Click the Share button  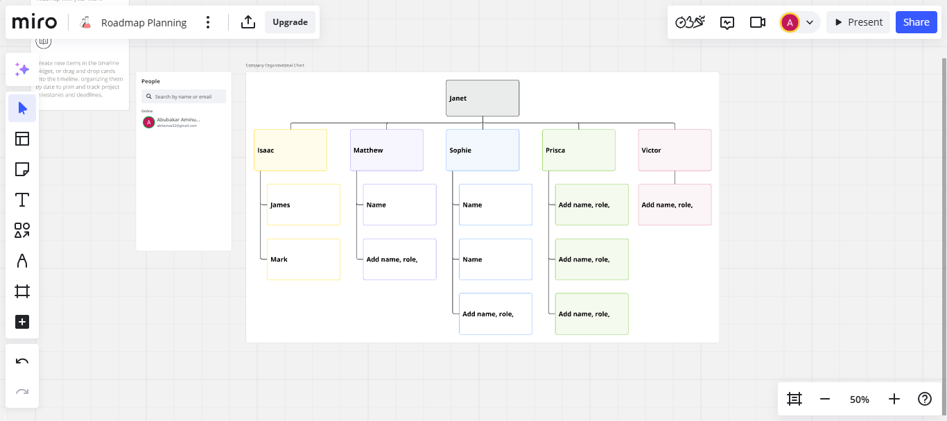[x=916, y=22]
